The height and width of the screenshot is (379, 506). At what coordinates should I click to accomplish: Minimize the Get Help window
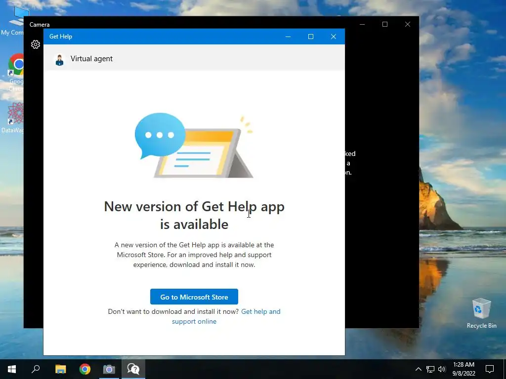(x=288, y=37)
